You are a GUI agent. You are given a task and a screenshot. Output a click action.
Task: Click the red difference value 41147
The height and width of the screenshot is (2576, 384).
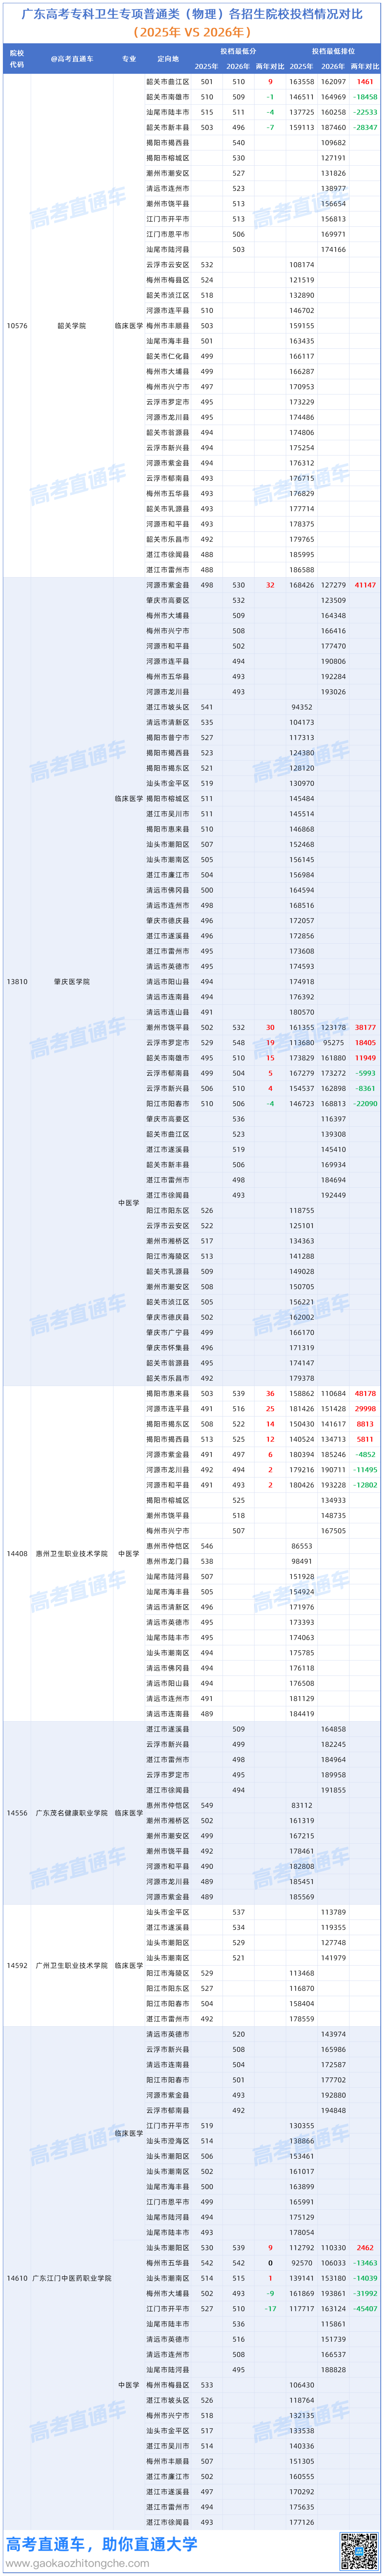[365, 585]
